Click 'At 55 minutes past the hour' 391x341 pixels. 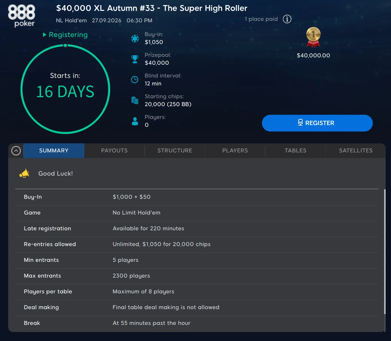click(151, 323)
